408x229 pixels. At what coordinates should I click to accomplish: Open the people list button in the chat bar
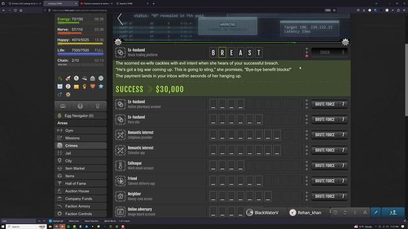pos(393,212)
